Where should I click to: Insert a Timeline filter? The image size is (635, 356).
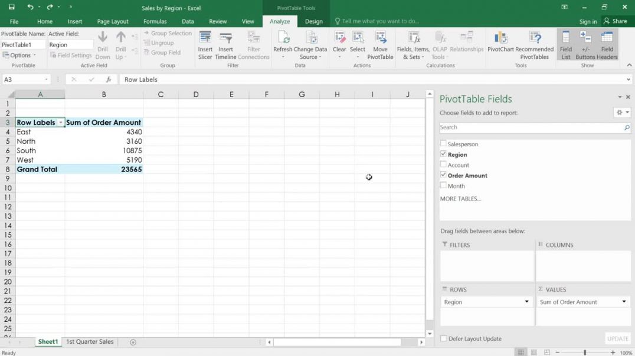coord(225,45)
